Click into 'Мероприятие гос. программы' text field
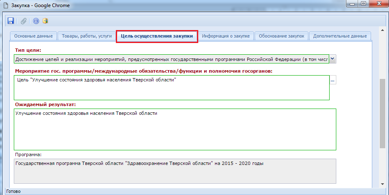Screen dimensions: 389x195 [x=171, y=88]
